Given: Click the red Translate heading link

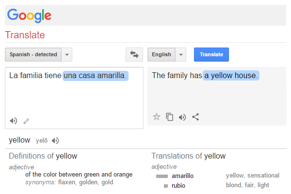Looking at the screenshot, I should (x=25, y=35).
